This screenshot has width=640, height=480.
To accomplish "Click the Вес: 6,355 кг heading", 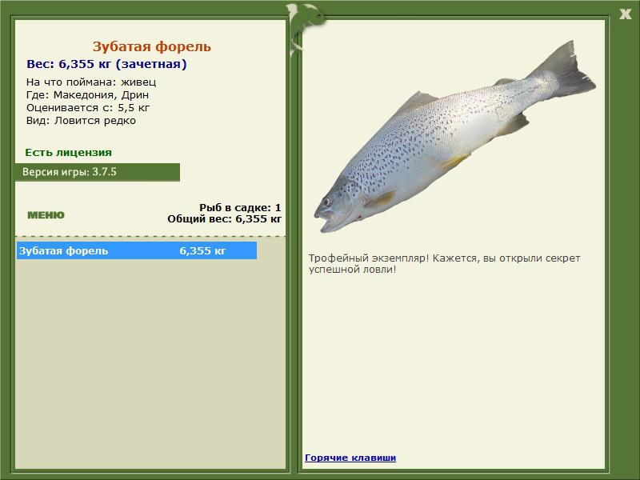I will coord(106,64).
